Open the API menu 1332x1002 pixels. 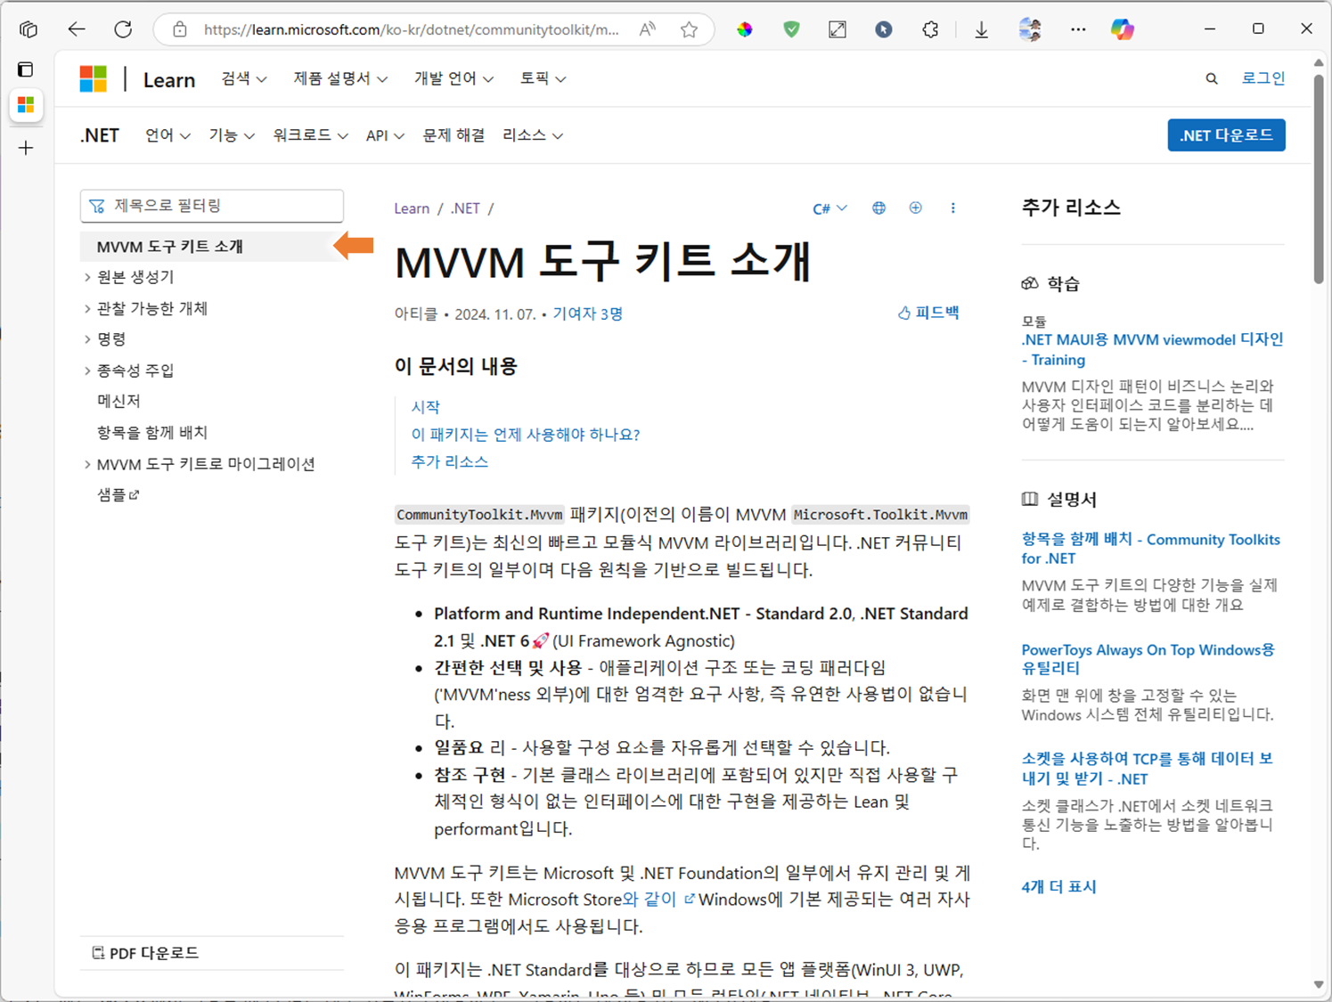pos(385,135)
